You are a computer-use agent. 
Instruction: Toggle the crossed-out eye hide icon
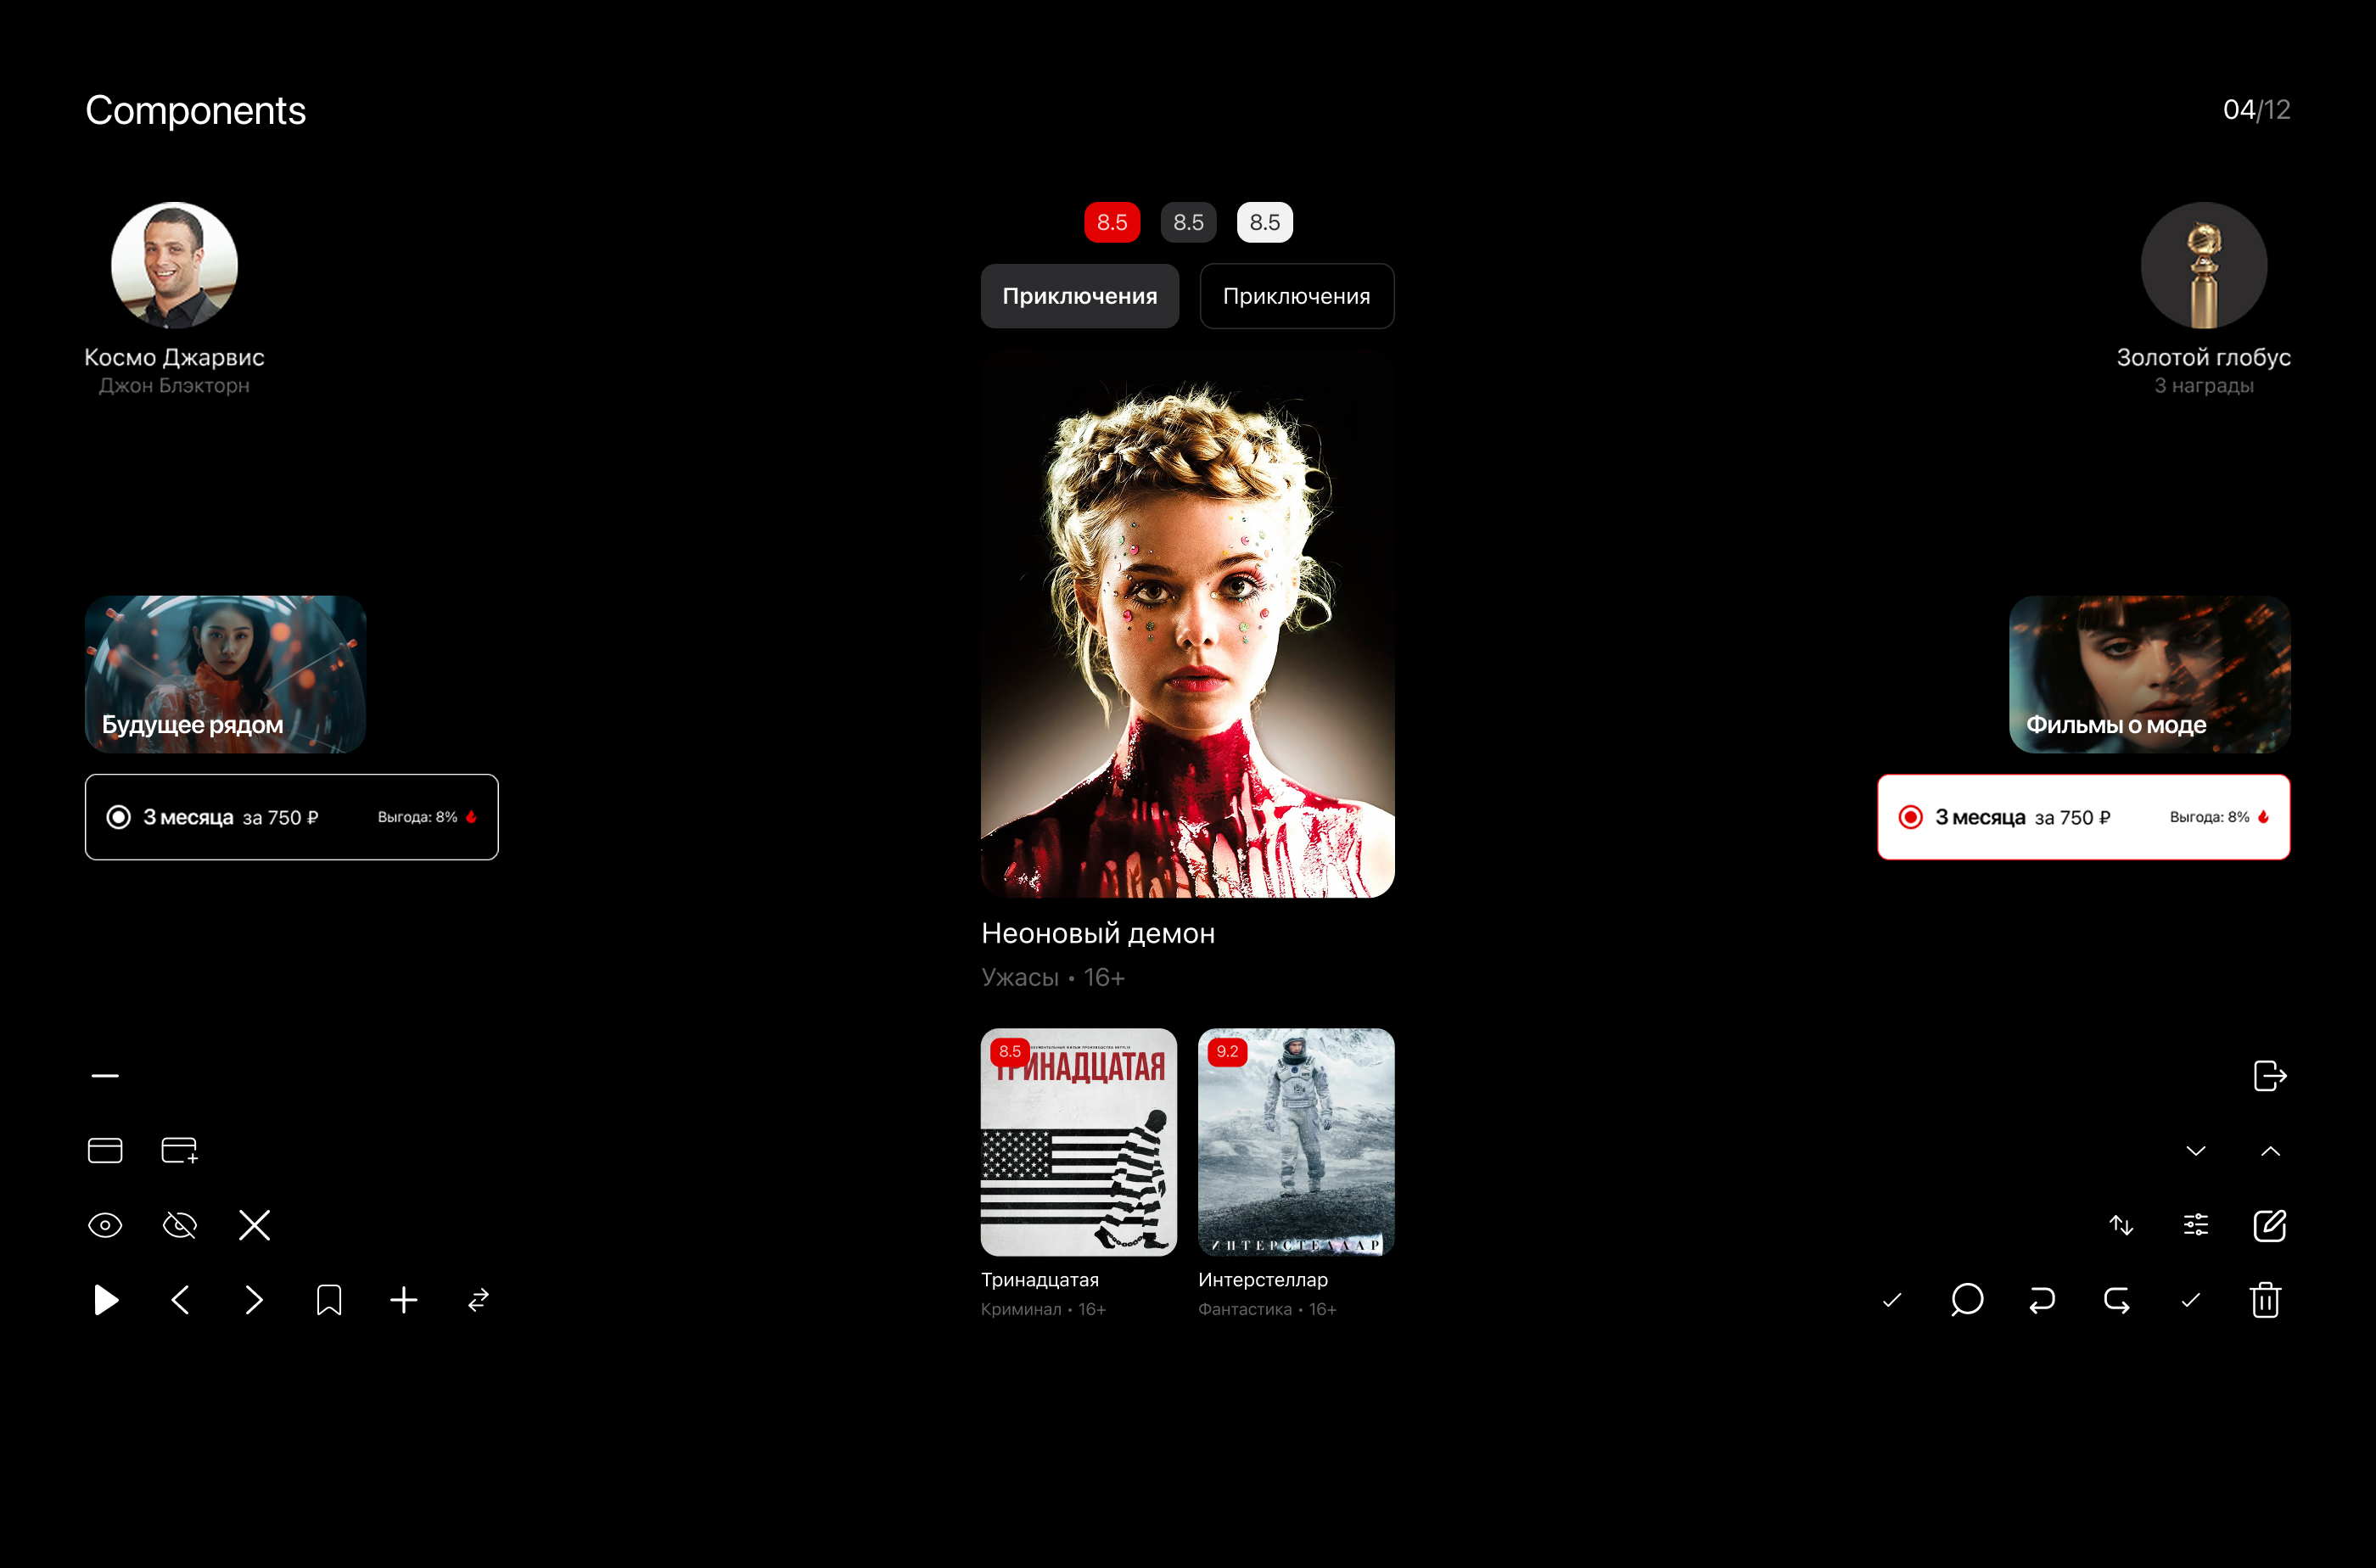pyautogui.click(x=180, y=1225)
